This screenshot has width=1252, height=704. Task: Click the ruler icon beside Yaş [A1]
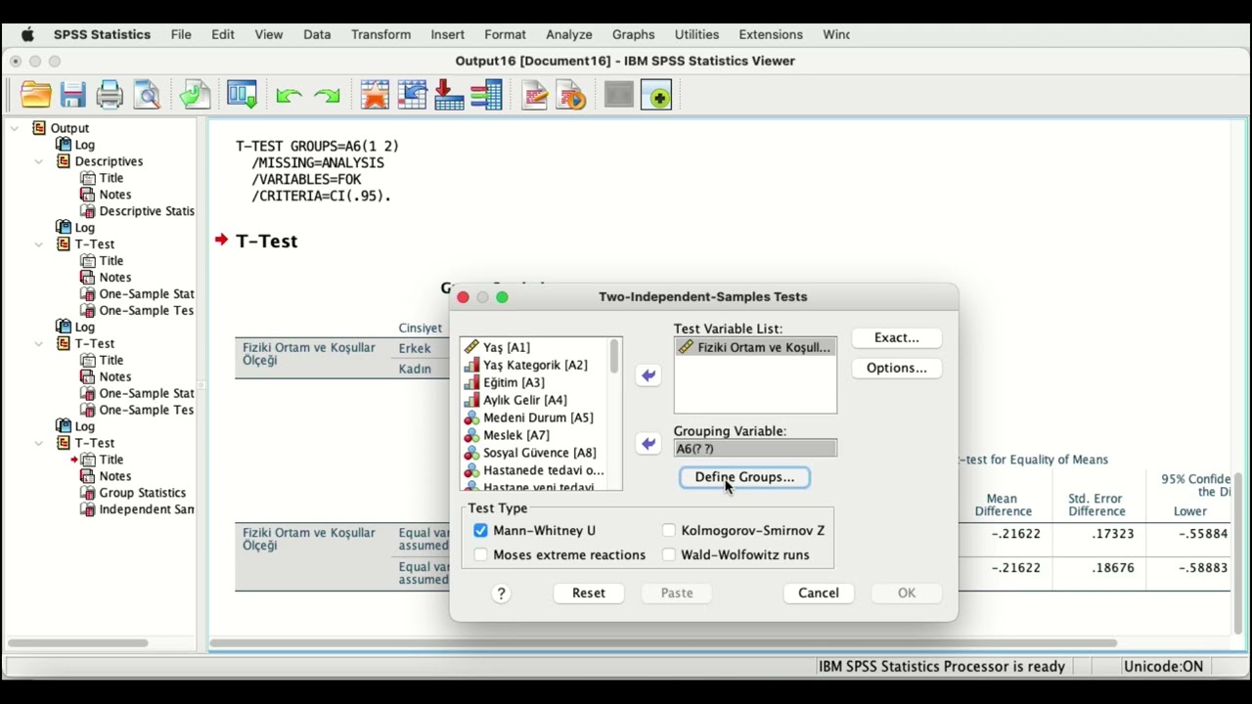(x=471, y=347)
